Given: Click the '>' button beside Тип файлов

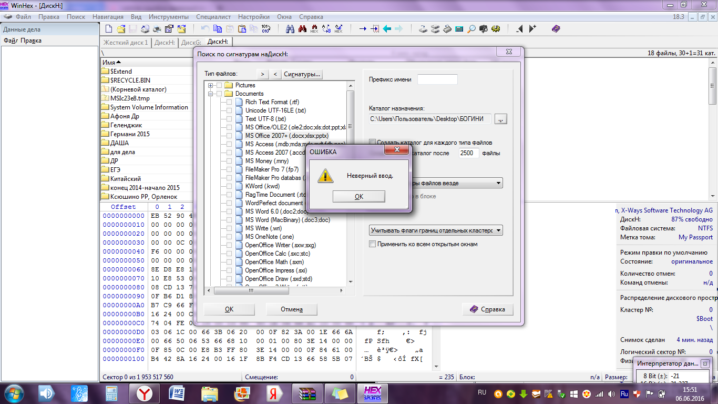Looking at the screenshot, I should click(262, 74).
